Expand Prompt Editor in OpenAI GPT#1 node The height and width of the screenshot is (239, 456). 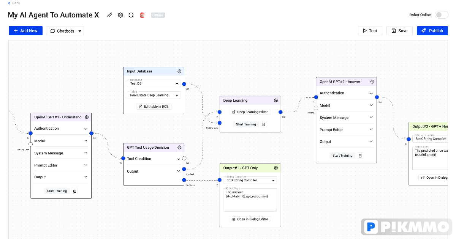point(61,165)
